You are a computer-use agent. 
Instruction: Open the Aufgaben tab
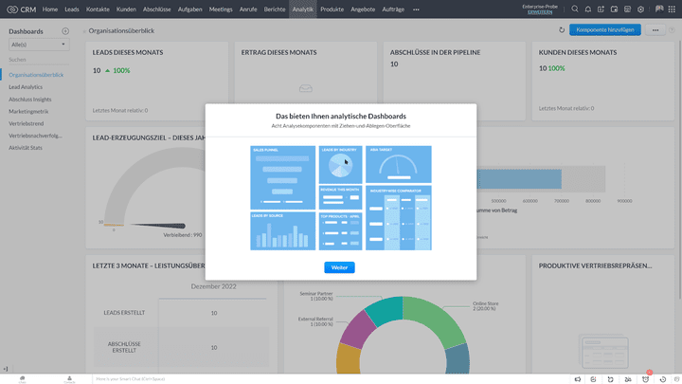[x=190, y=9]
